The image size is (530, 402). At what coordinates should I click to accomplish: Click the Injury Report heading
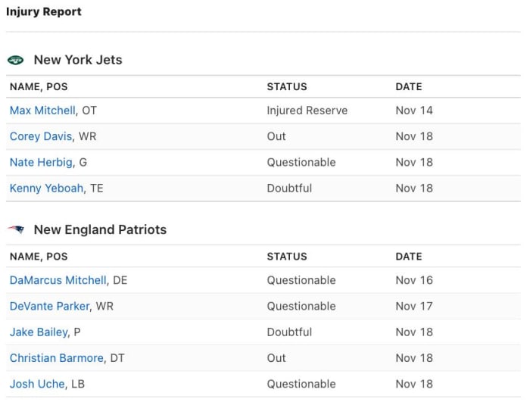(44, 12)
